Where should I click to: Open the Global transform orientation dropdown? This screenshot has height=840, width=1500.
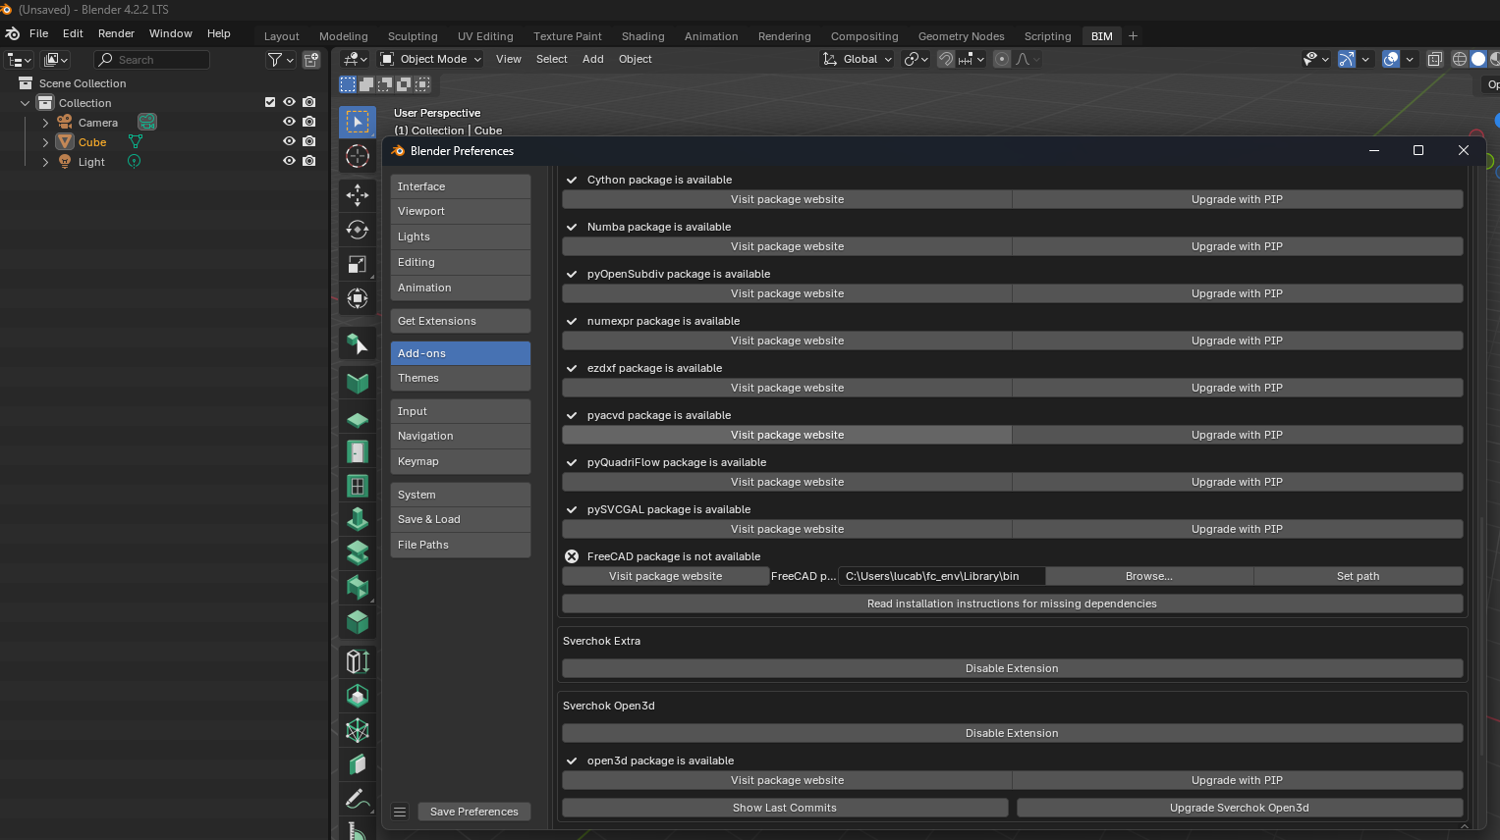point(858,59)
